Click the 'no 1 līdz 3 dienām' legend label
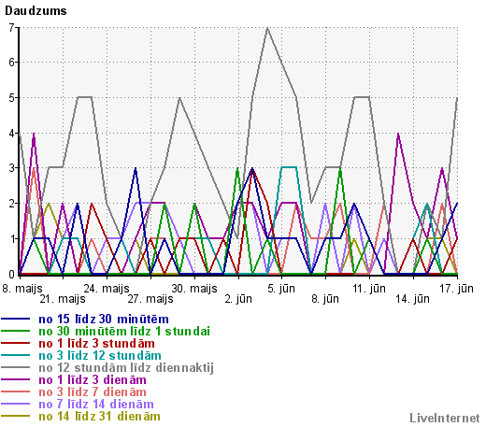486x427 pixels. 93,380
